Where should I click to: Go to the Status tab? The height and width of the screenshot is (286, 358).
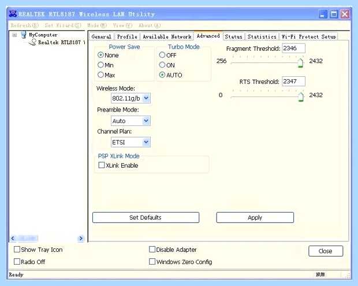(x=233, y=36)
